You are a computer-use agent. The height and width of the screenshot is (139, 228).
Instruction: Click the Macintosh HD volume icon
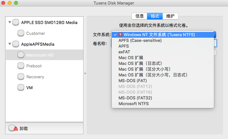point(21,55)
